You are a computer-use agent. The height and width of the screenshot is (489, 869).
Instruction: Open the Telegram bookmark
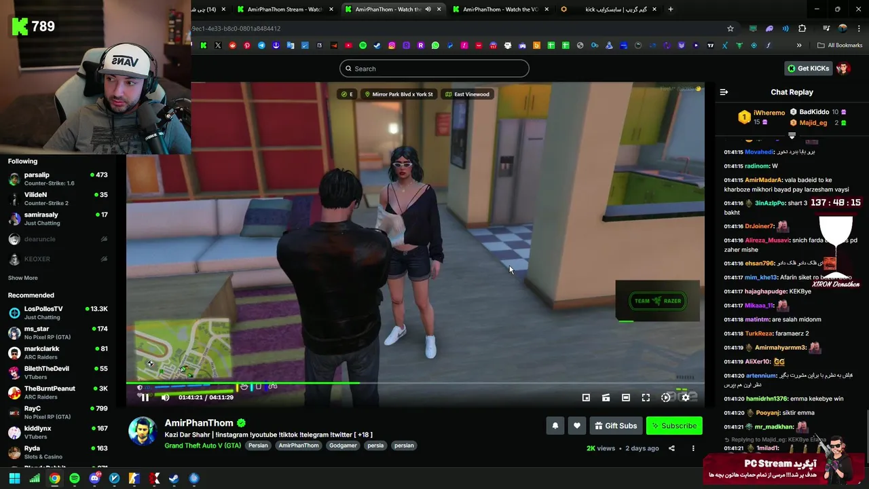pos(261,46)
